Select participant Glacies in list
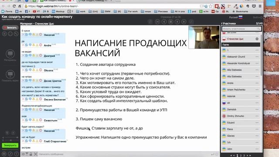 241,136
